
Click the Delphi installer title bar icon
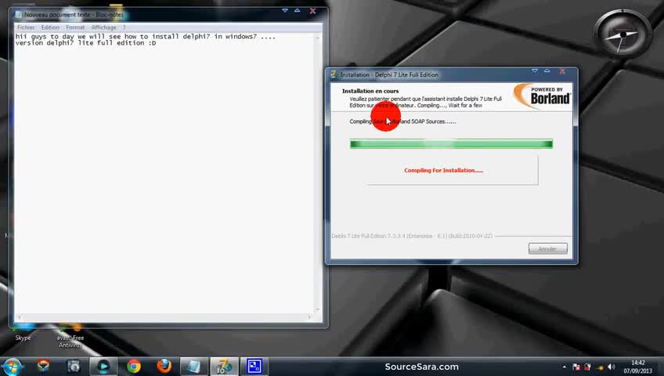(x=334, y=74)
